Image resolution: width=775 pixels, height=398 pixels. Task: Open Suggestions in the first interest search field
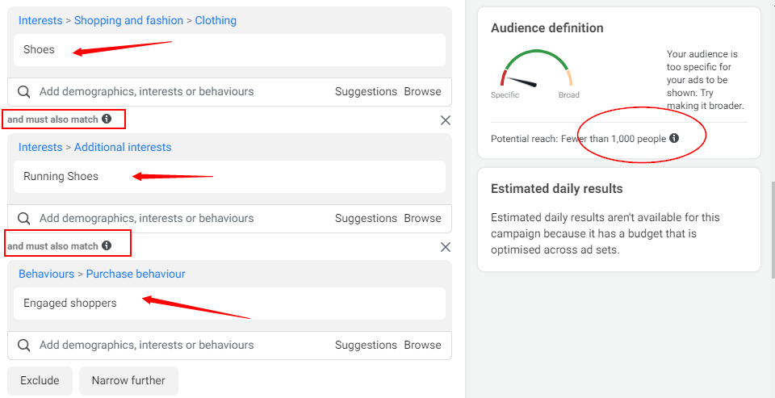366,92
